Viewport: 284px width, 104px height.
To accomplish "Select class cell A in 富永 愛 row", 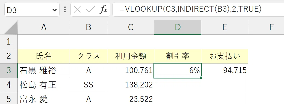I will click(88, 98).
